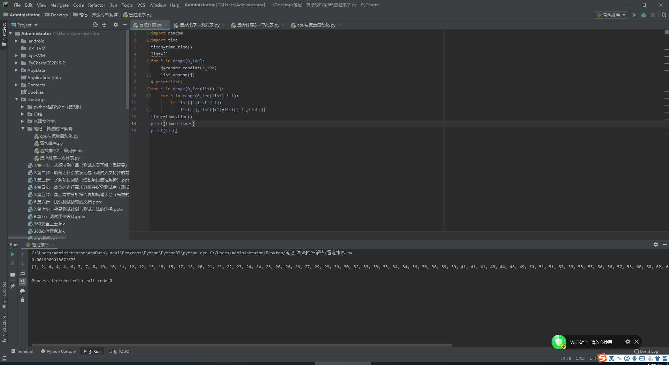The height and width of the screenshot is (365, 669).
Task: Start debugging with the bug icon
Action: (644, 15)
